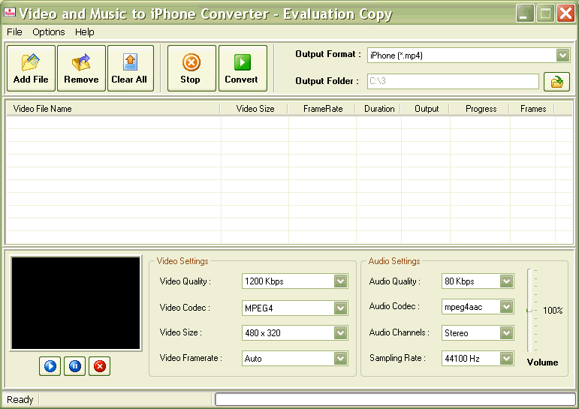Open the Options menu
The width and height of the screenshot is (579, 409).
pos(48,32)
